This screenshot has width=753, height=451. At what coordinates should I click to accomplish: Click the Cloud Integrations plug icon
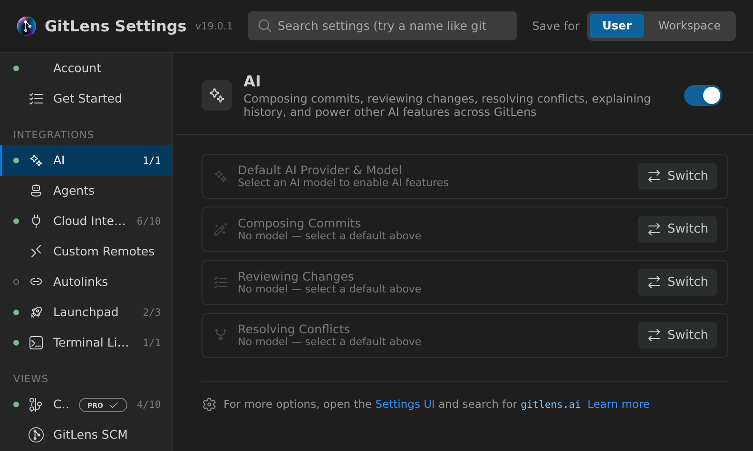[x=36, y=221]
